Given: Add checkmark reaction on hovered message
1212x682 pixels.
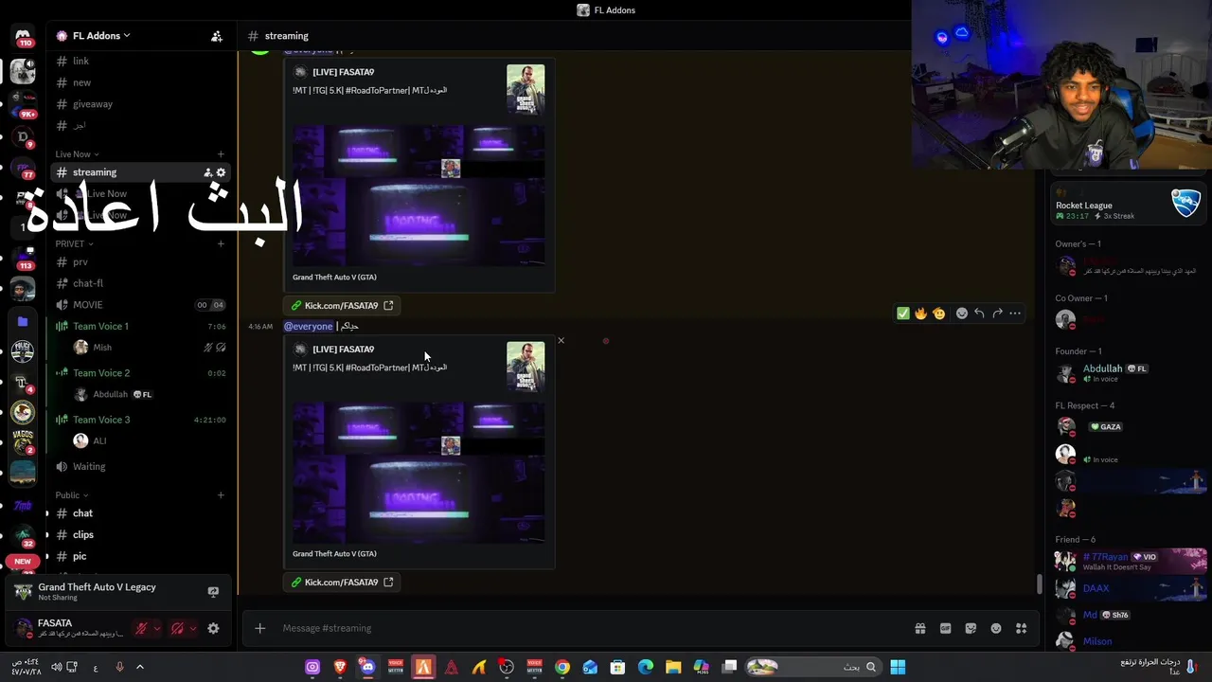Looking at the screenshot, I should [x=902, y=314].
